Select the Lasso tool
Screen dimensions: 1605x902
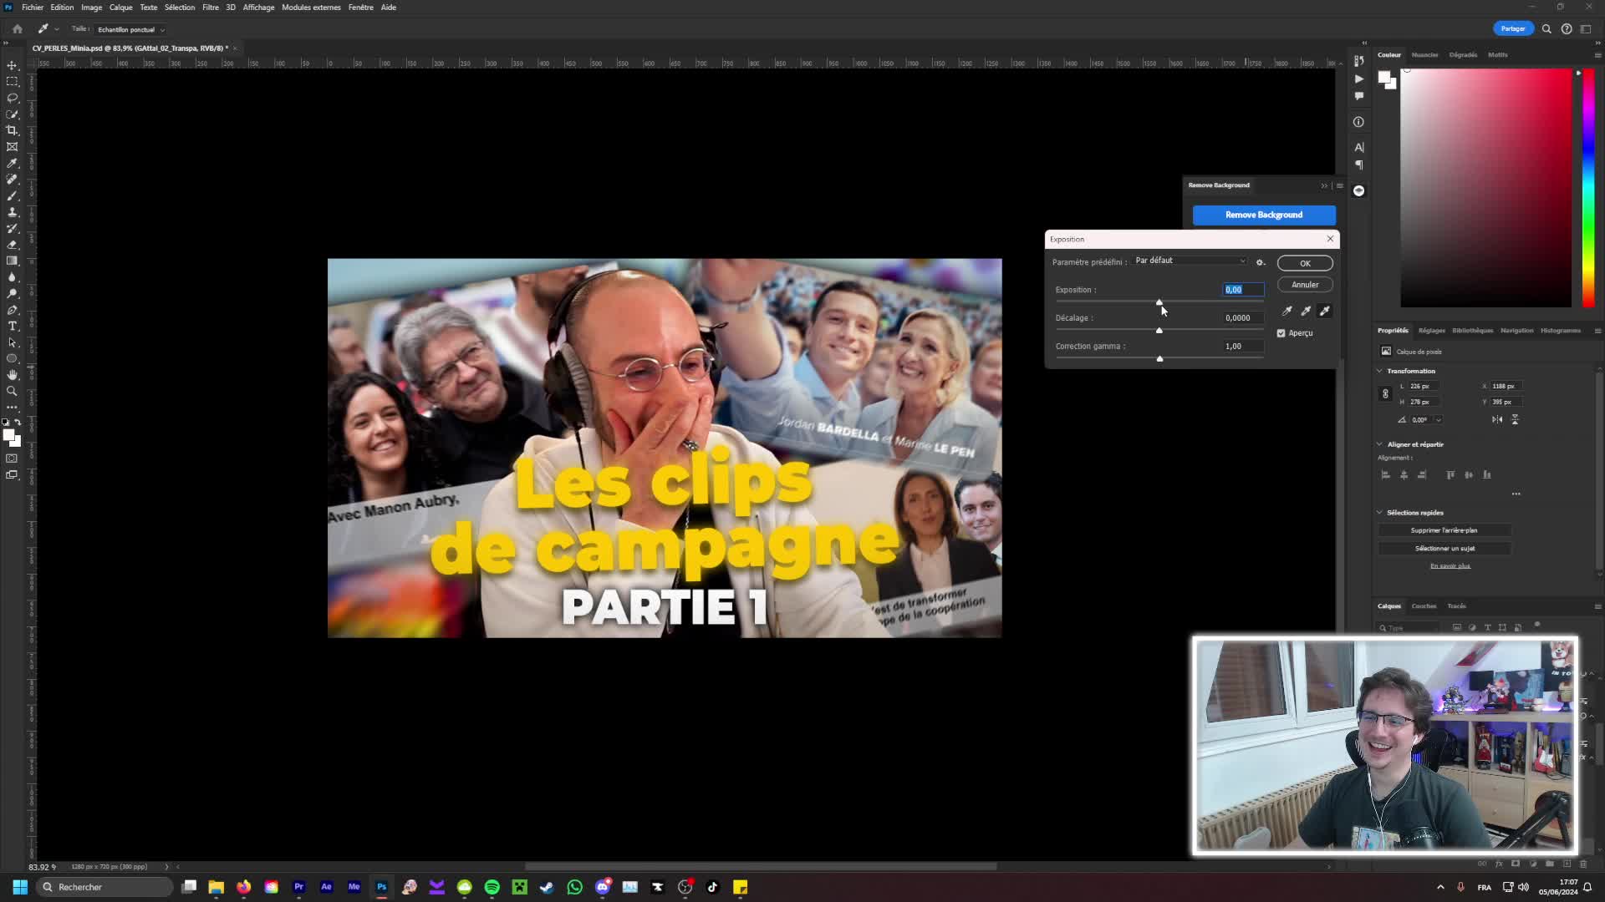coord(12,98)
